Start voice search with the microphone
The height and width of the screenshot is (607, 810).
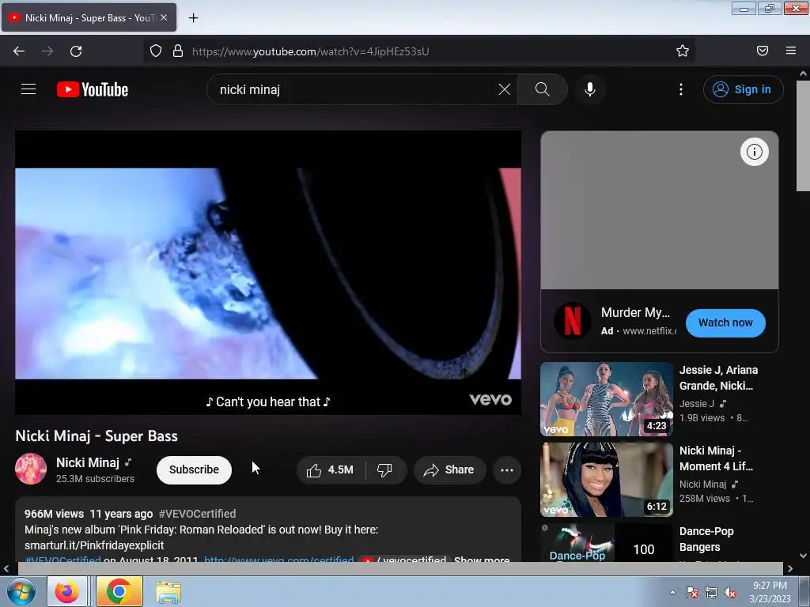(x=590, y=89)
